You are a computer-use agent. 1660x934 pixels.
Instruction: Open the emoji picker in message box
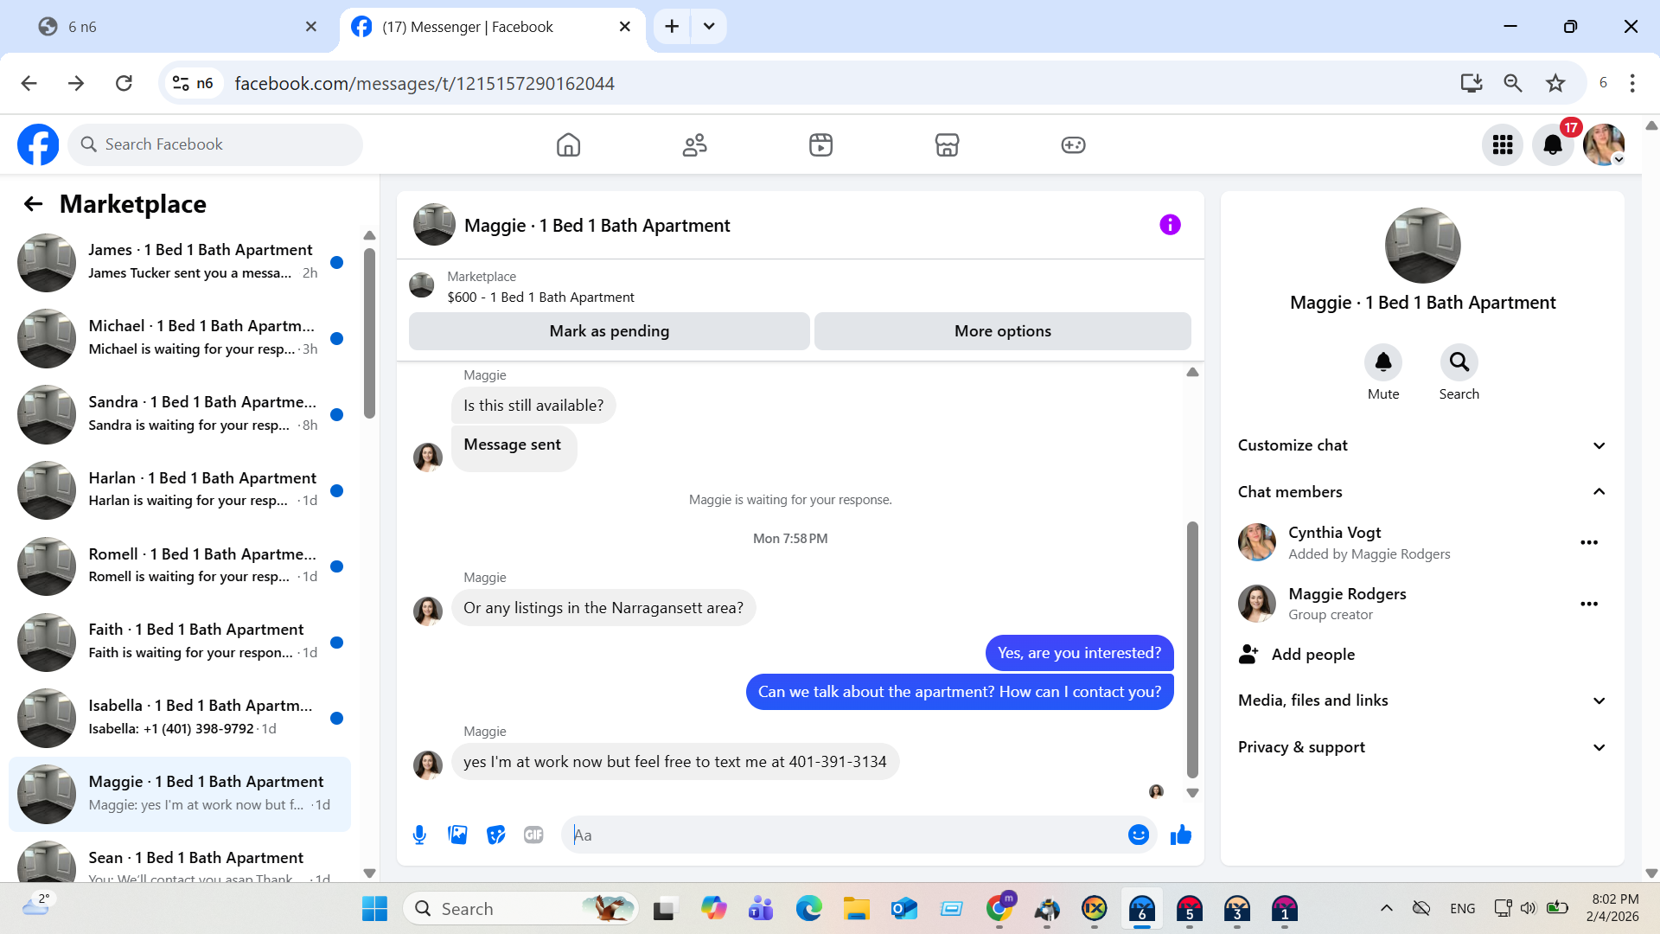pos(1138,835)
